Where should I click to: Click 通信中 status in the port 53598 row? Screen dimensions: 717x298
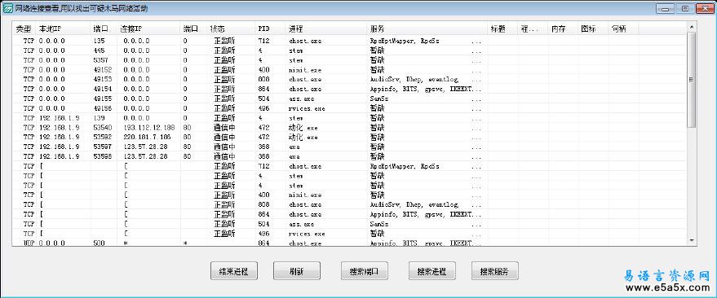(x=224, y=156)
